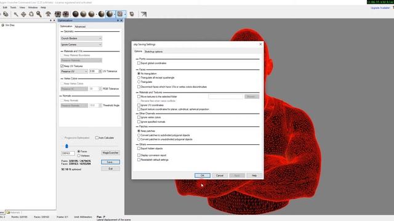The height and width of the screenshot is (221, 394).
Task: Click Cancel in the saving dialog
Action: (220, 176)
